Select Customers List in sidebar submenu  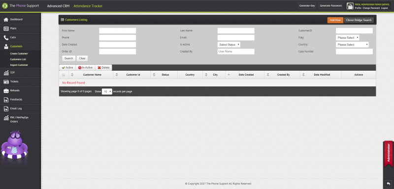pos(18,59)
